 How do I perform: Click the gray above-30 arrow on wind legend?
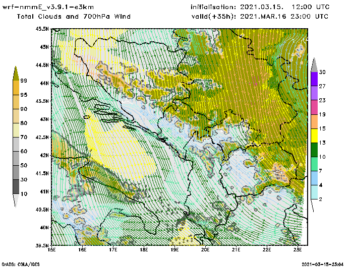point(314,65)
